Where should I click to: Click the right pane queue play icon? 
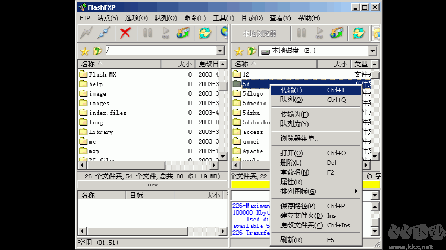(319, 33)
